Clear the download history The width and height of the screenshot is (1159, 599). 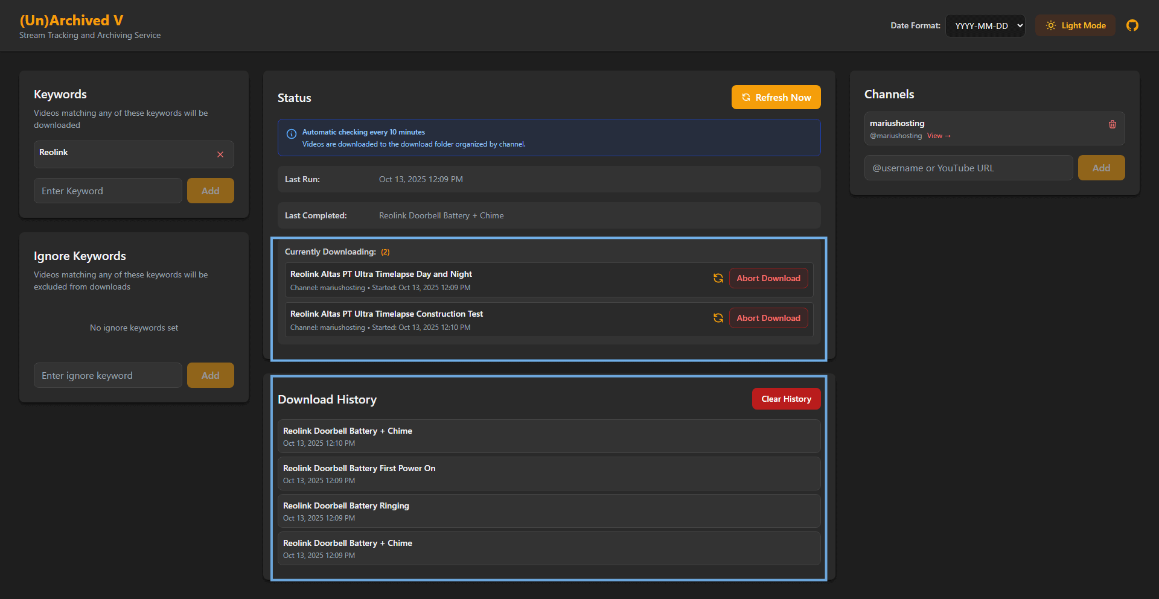[x=785, y=399]
